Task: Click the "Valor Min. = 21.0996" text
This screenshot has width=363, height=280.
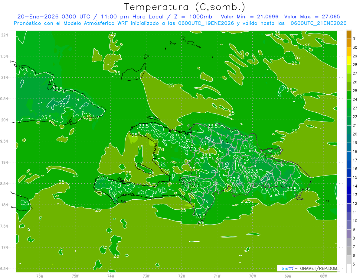Action: click(x=250, y=17)
